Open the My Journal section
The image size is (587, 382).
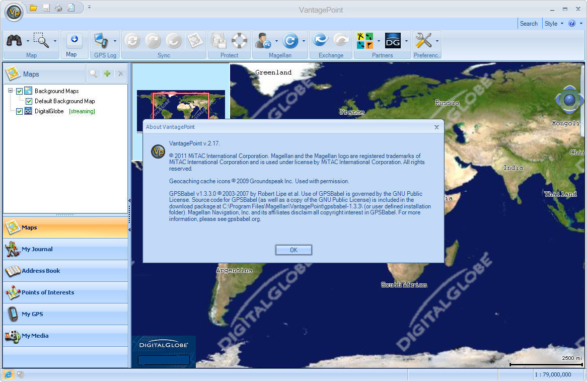pyautogui.click(x=65, y=249)
